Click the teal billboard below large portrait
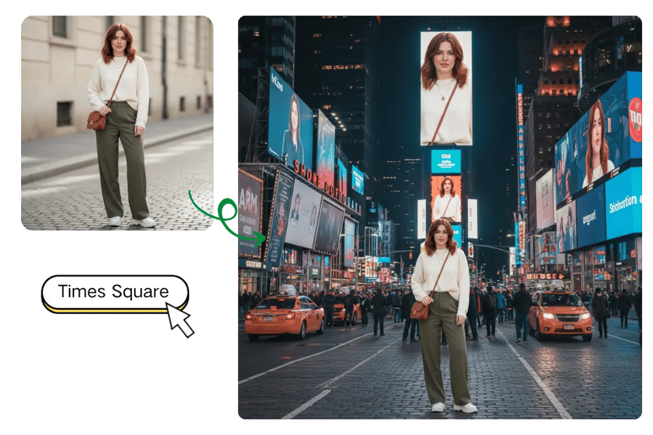The height and width of the screenshot is (435, 653). tap(446, 161)
